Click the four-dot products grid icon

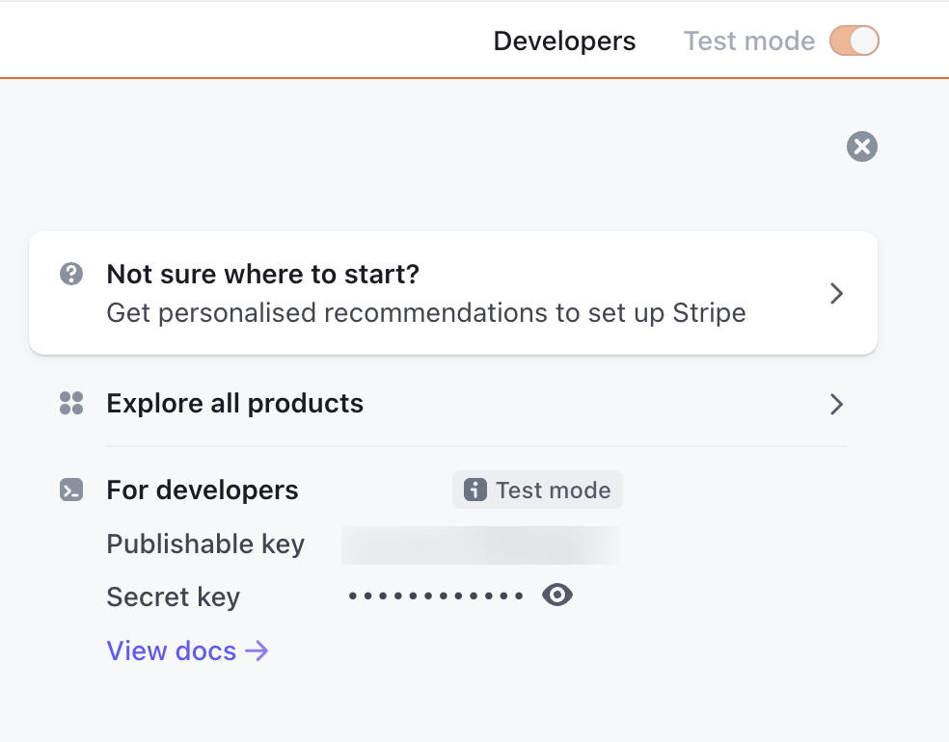tap(71, 403)
